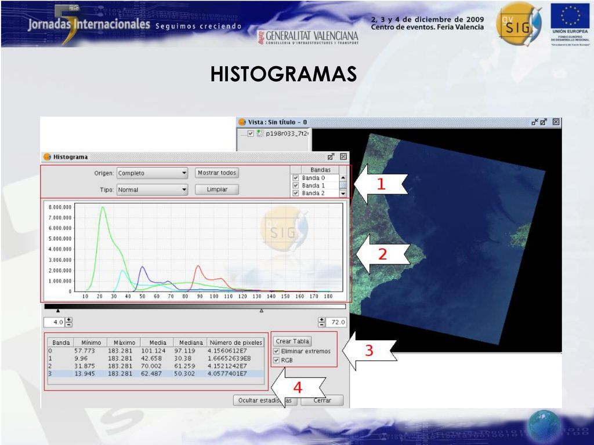Minimize the Vista window with the shrink icon

pos(534,122)
